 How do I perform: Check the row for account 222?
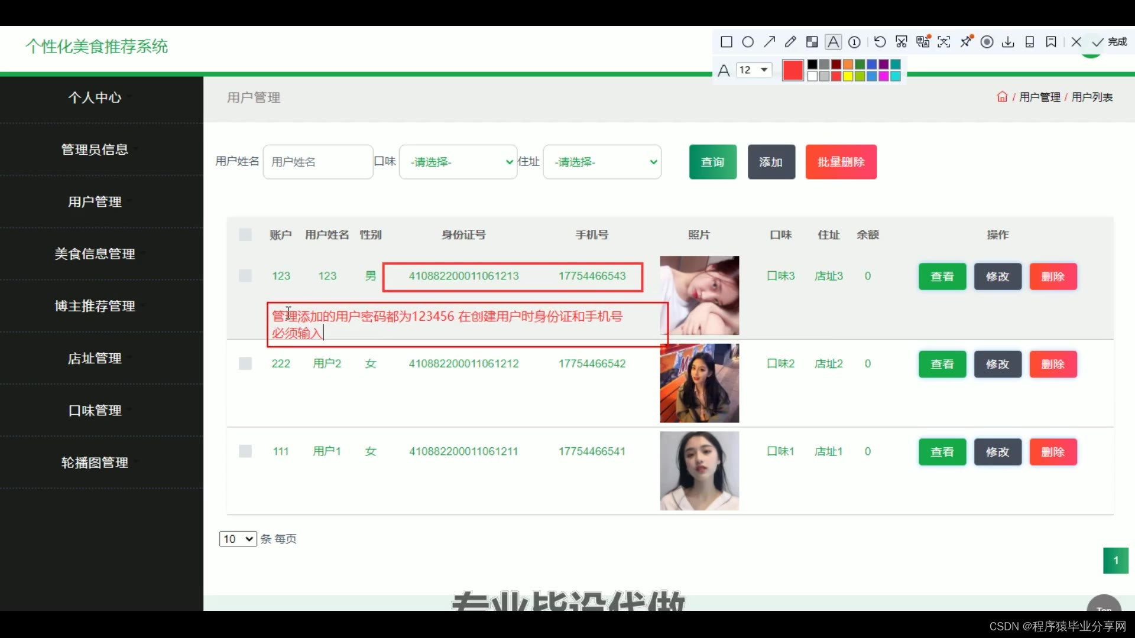pyautogui.click(x=245, y=363)
